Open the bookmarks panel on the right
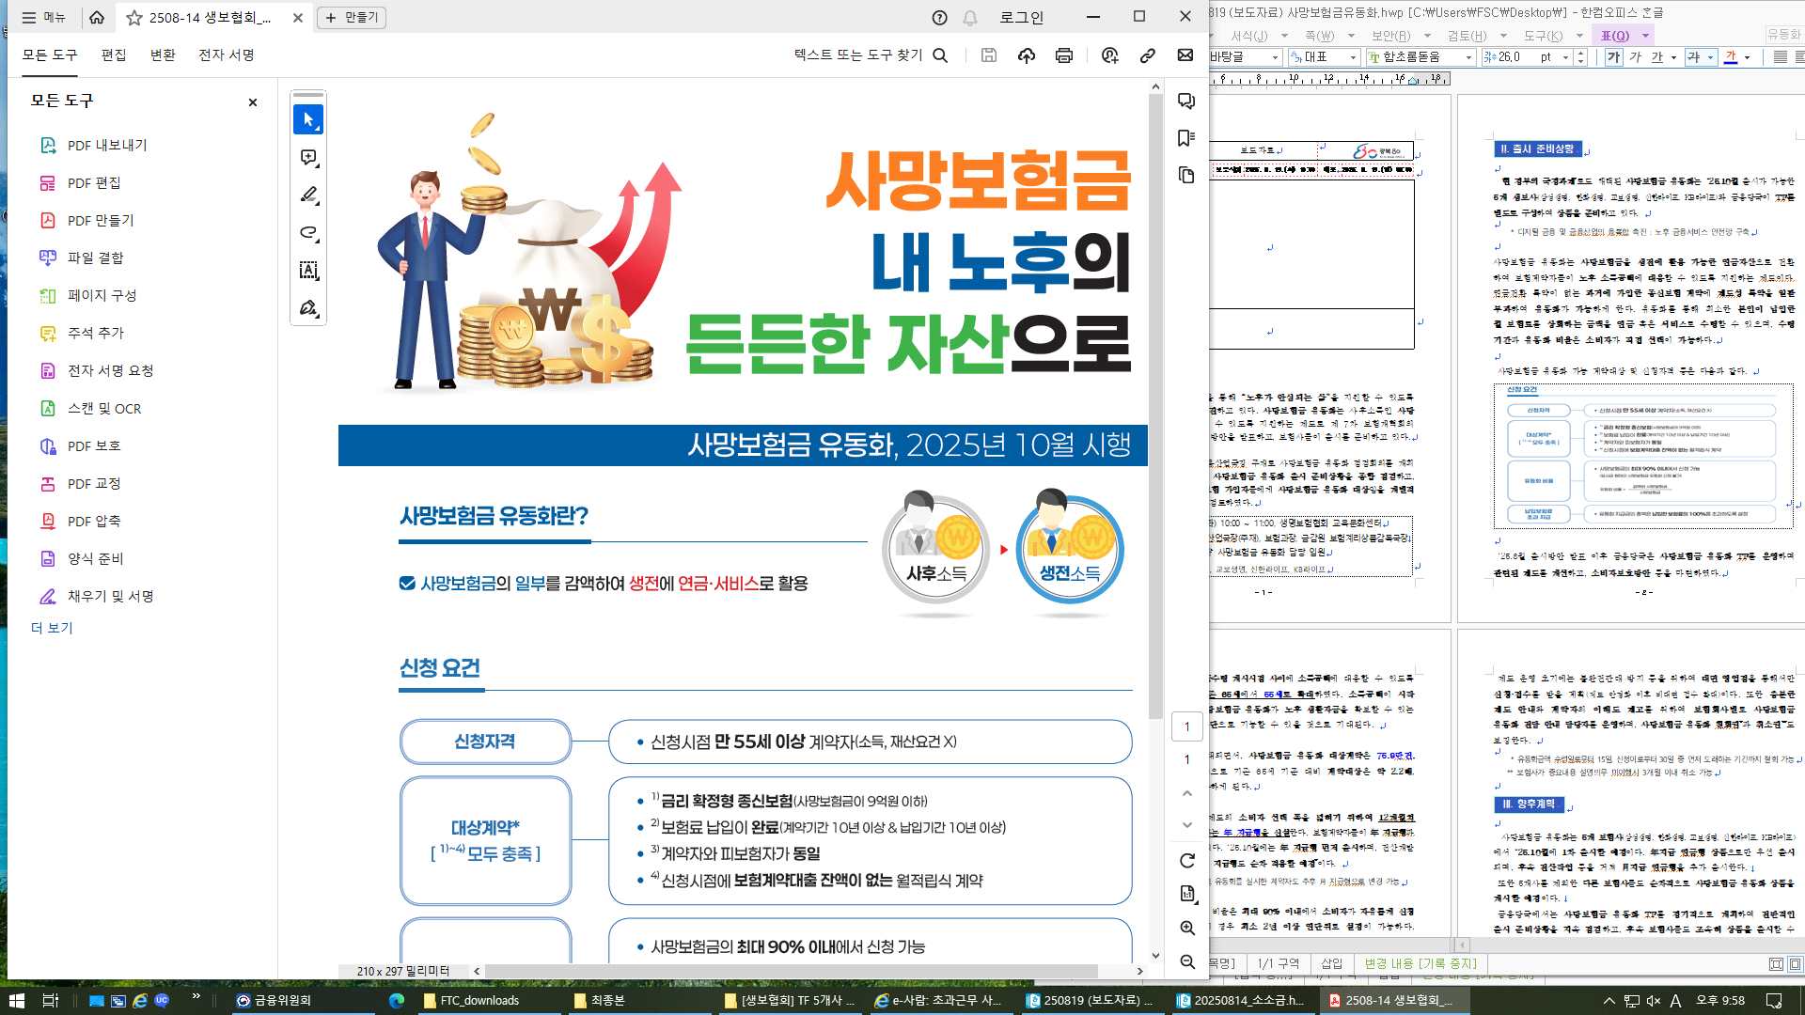This screenshot has height=1015, width=1805. 1185,139
